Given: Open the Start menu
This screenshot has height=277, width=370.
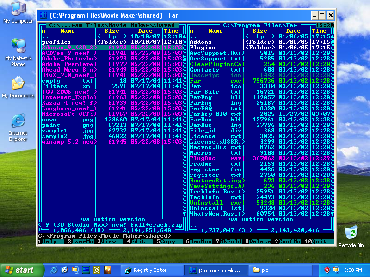Looking at the screenshot, I should (22, 270).
